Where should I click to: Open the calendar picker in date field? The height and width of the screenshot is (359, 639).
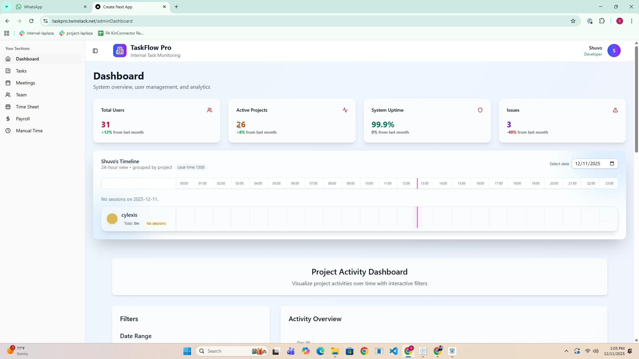click(612, 164)
